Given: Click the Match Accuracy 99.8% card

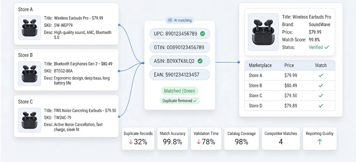Looking at the screenshot, I should click(172, 138).
